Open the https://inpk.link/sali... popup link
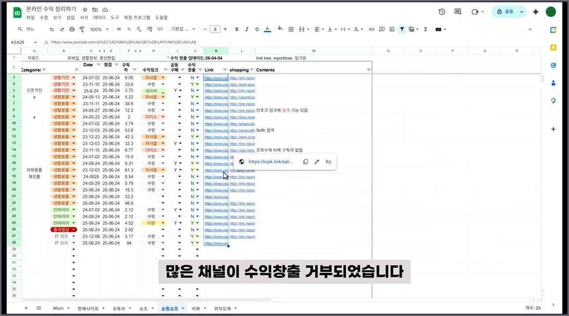 [271, 162]
